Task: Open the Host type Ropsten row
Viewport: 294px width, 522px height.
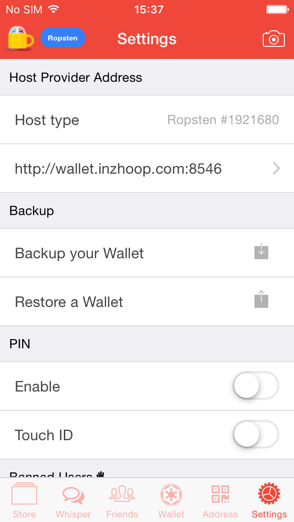Action: [147, 120]
